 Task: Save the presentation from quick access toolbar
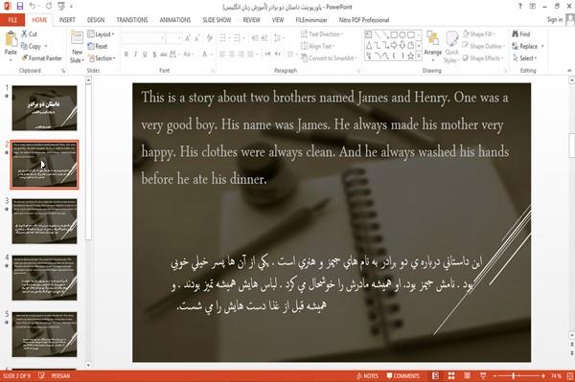(x=19, y=7)
